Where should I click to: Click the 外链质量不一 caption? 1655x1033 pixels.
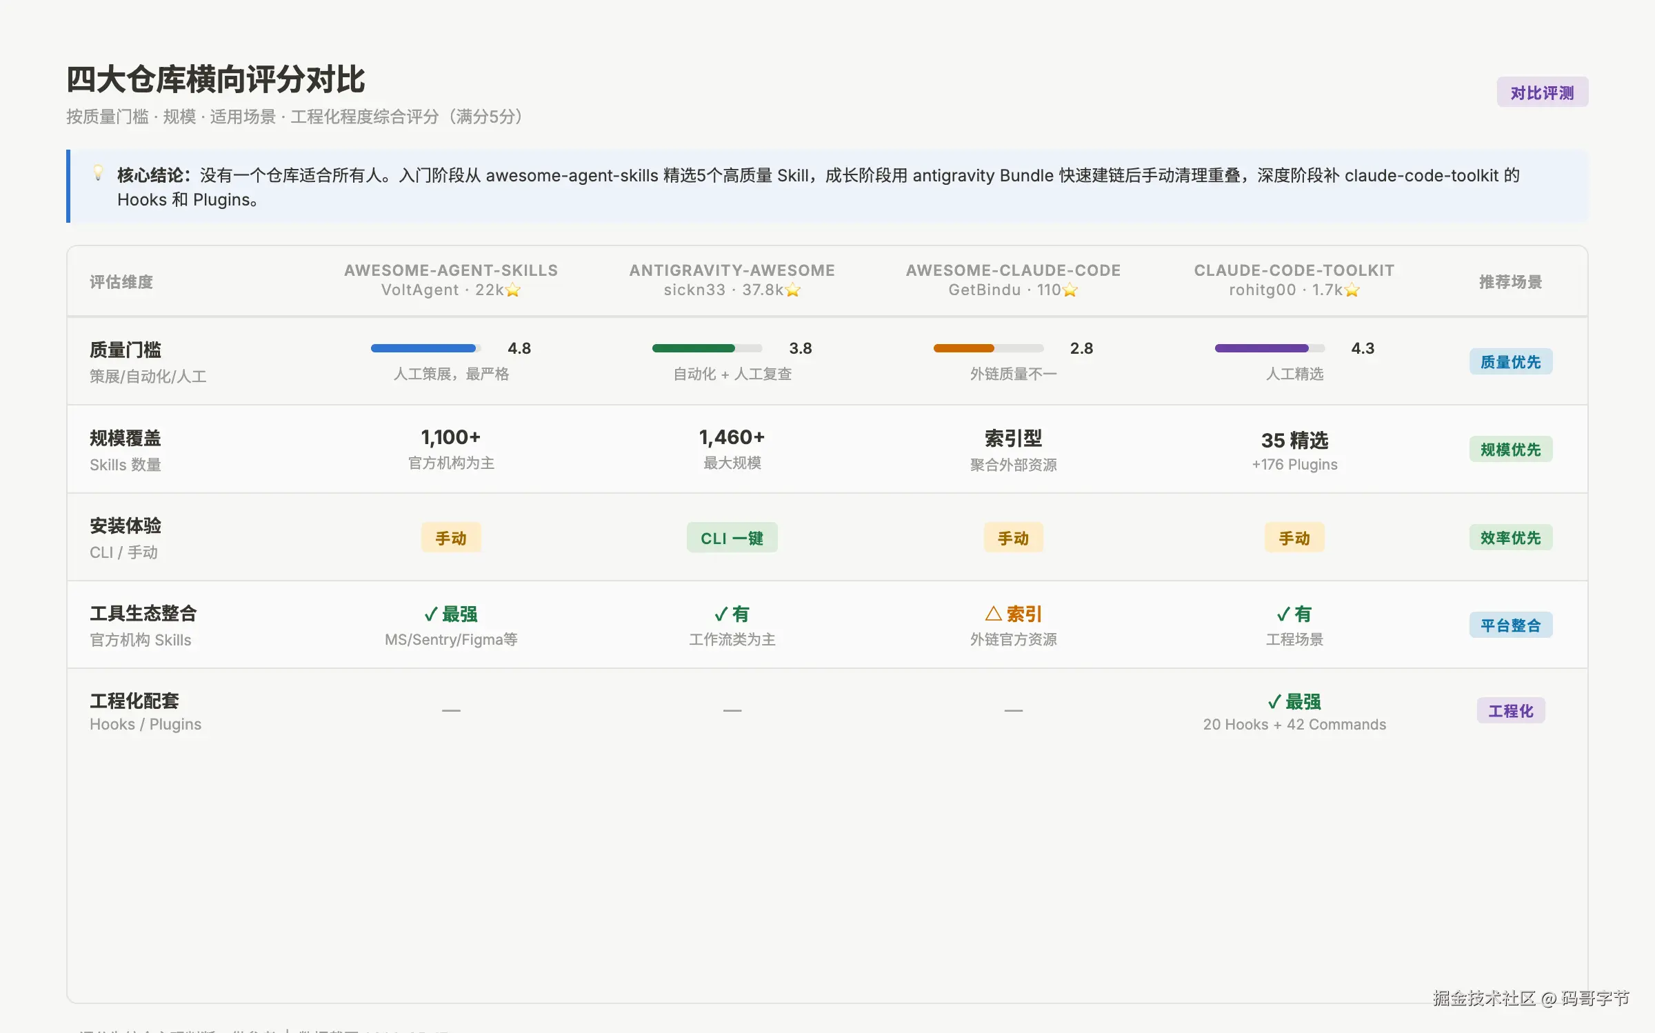tap(1013, 374)
